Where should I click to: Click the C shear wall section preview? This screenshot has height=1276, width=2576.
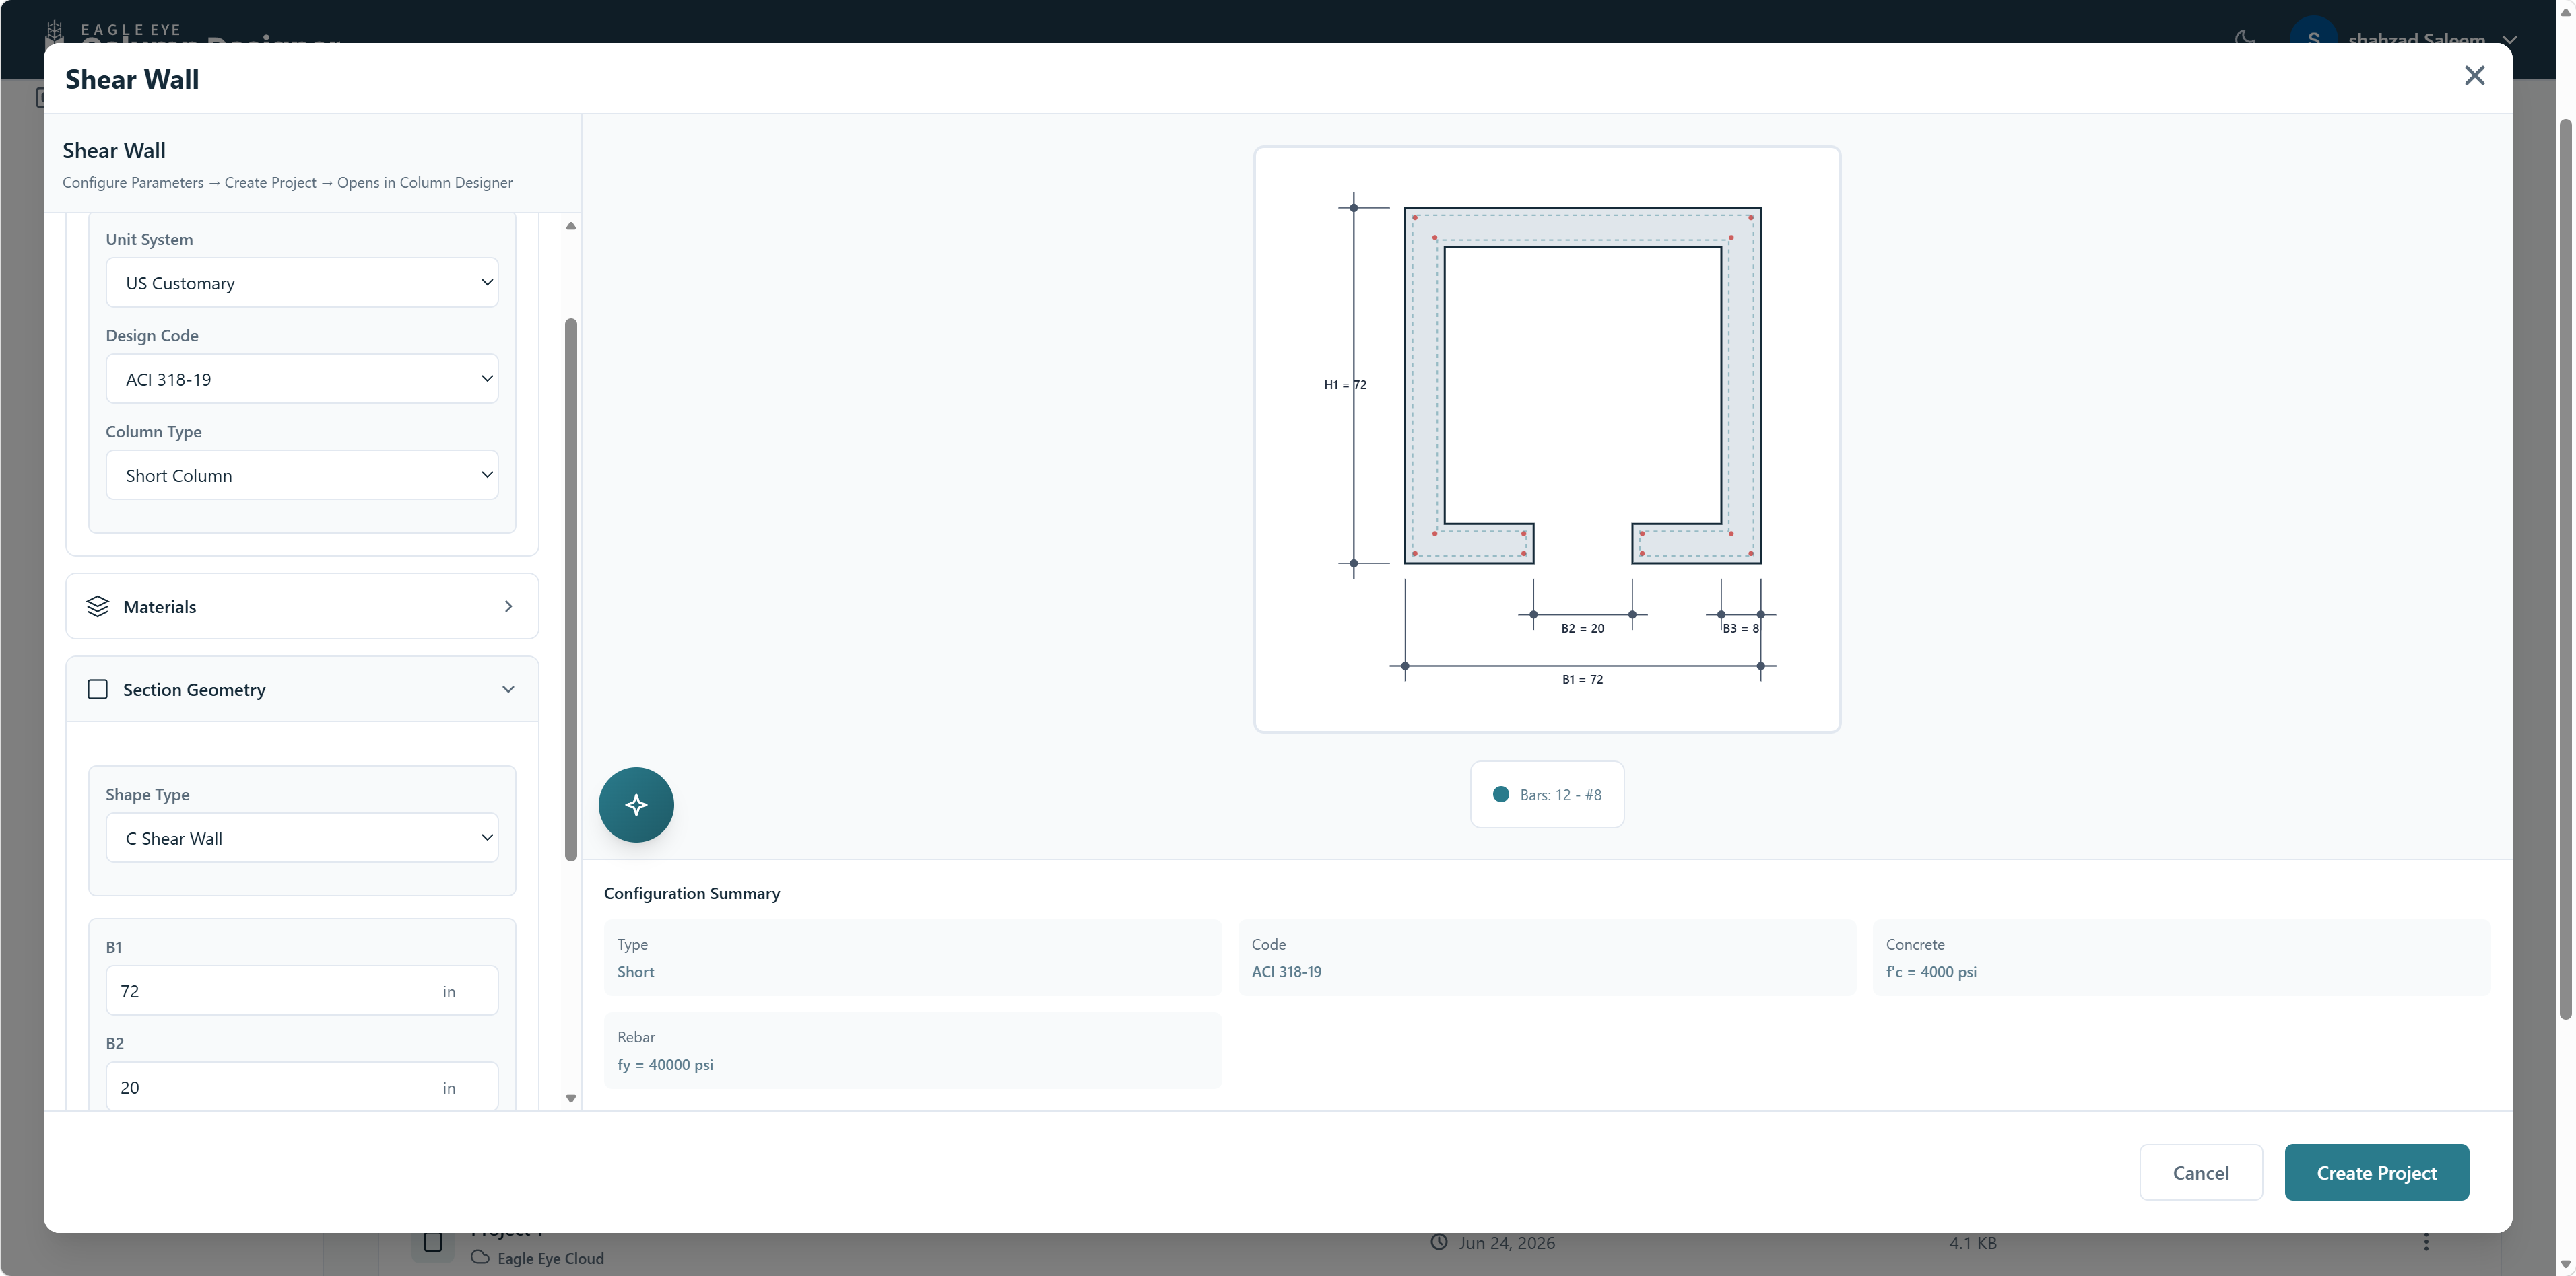1547,439
